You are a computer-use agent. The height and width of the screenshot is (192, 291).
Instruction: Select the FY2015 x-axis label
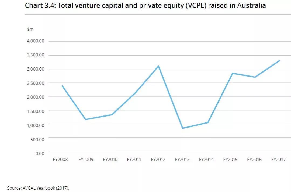click(230, 160)
